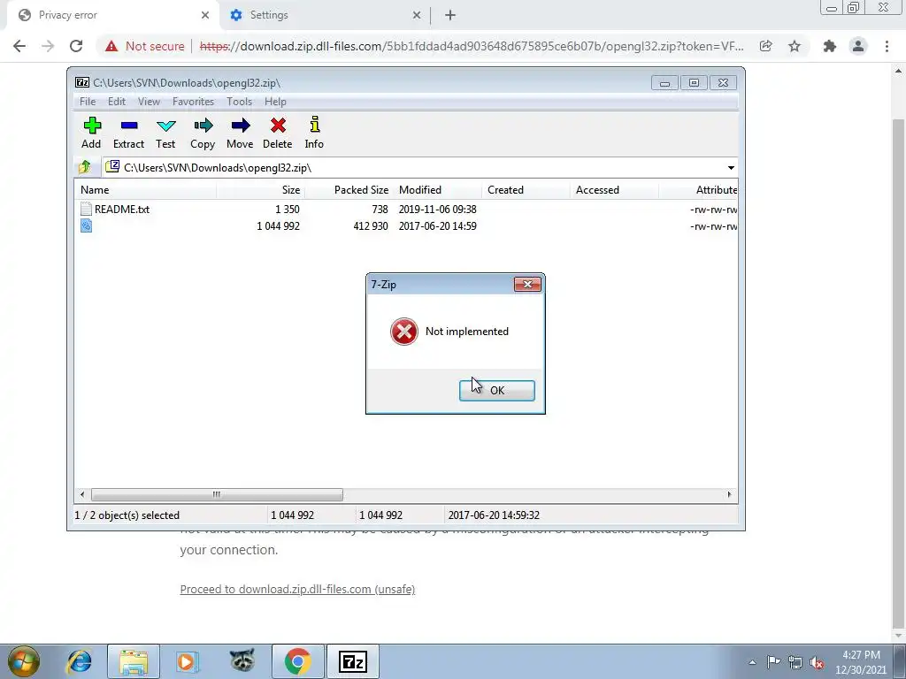Click the up-one-folder icon beside the address bar

pos(85,167)
